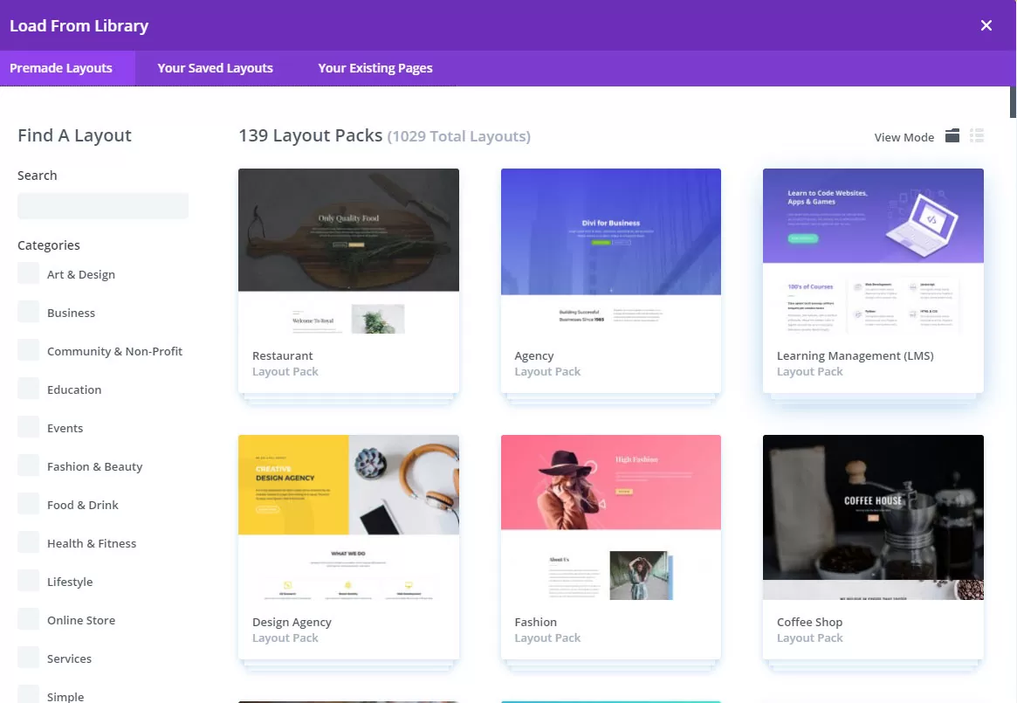Select the grid View Mode icon

point(952,136)
